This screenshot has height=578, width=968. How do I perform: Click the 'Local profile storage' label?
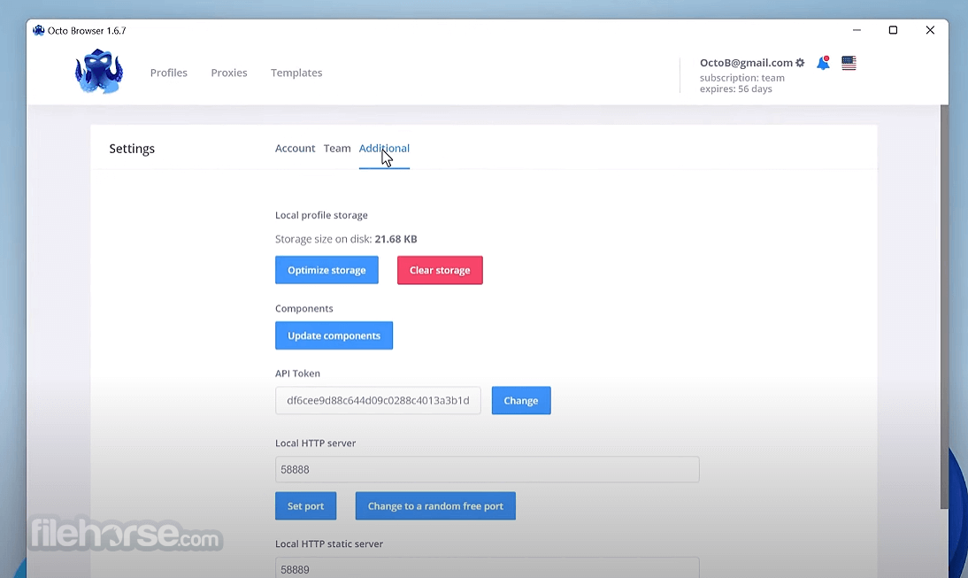321,215
